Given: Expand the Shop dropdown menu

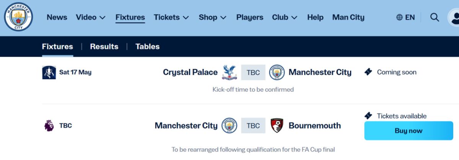Looking at the screenshot, I should tap(213, 17).
